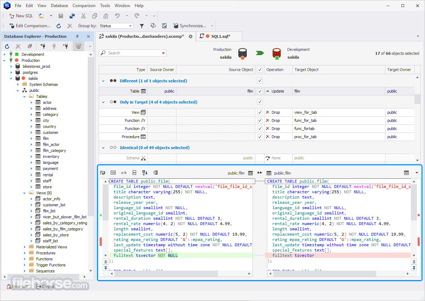
Task: Click the Open file folder icon
Action: pos(41,16)
